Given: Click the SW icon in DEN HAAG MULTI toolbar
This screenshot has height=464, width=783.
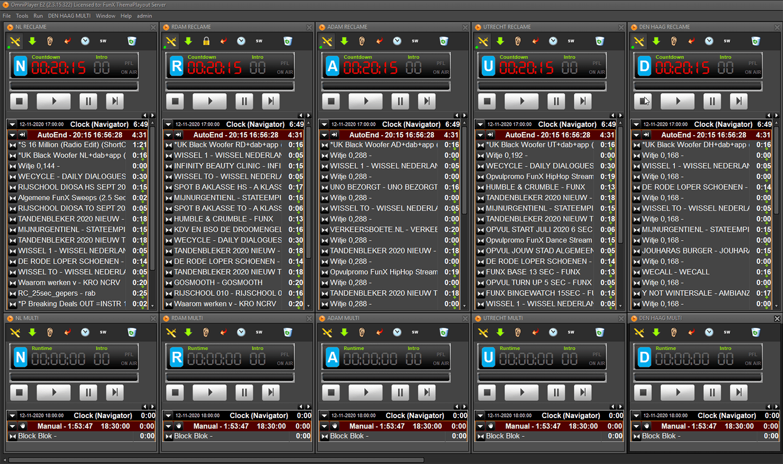Looking at the screenshot, I should (x=727, y=332).
